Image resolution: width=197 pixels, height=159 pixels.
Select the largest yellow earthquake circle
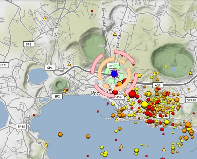[144, 105]
